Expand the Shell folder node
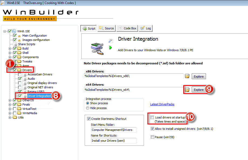 click(x=10, y=53)
